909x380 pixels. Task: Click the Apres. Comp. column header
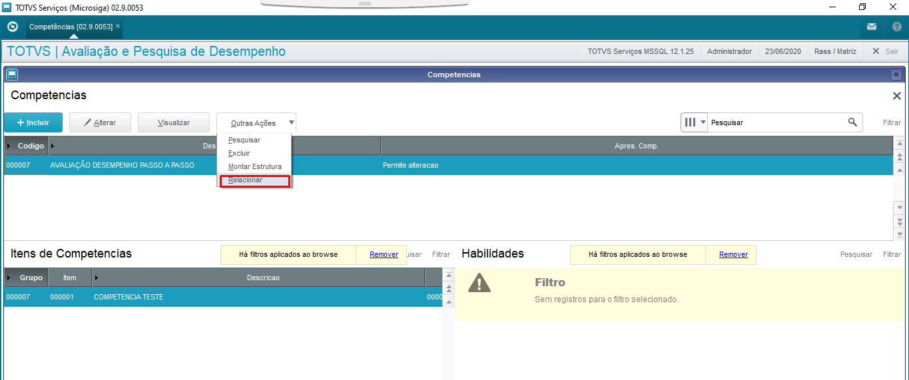[x=637, y=146]
